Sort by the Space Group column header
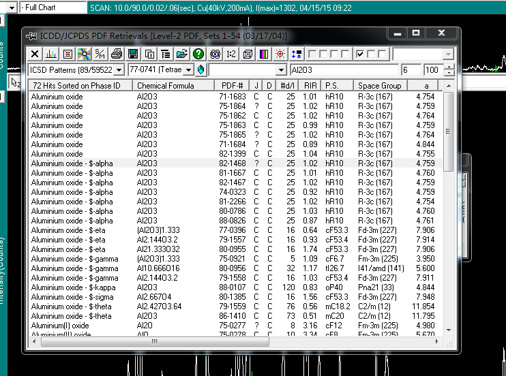506x376 pixels. (381, 85)
